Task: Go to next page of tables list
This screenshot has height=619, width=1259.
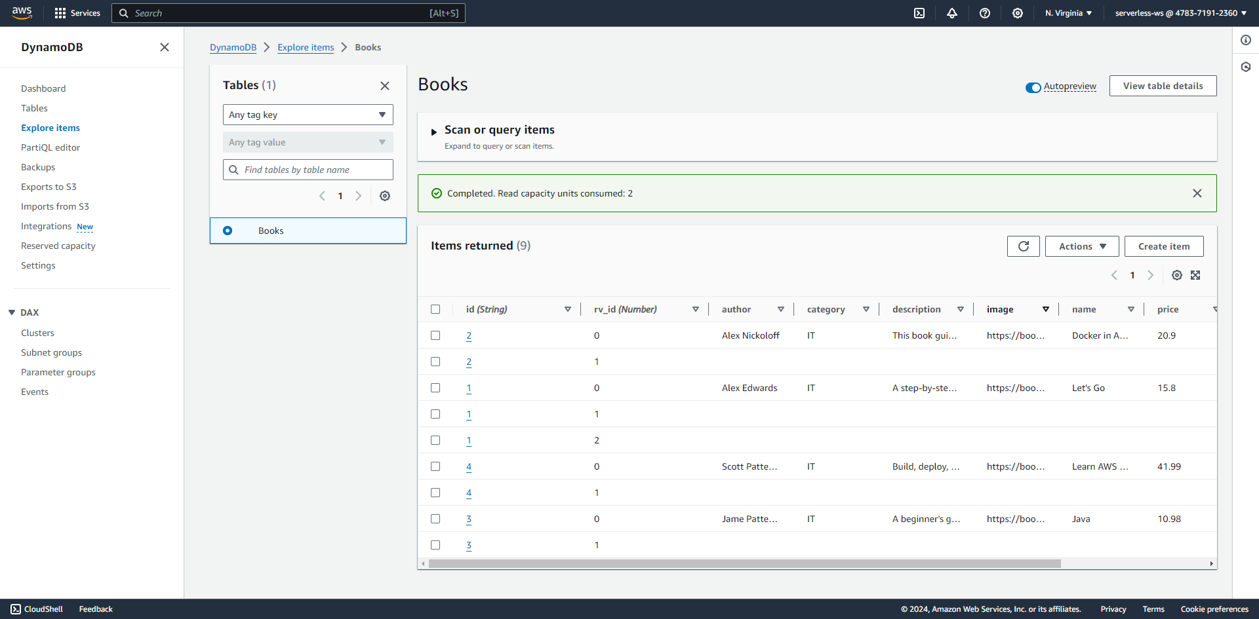Action: (x=358, y=196)
